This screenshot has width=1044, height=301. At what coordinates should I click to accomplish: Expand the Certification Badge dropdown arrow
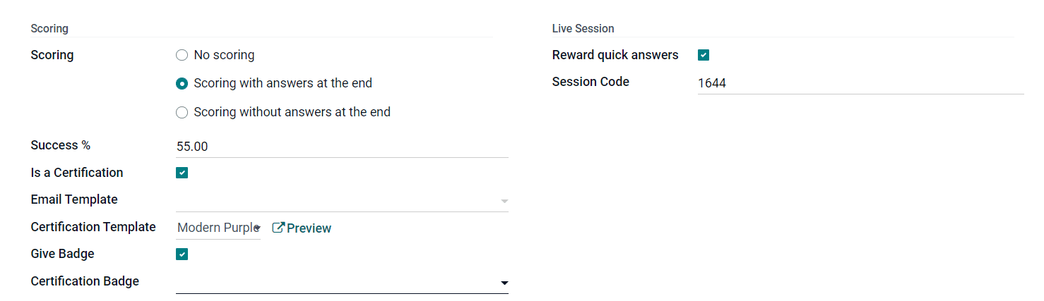click(504, 283)
